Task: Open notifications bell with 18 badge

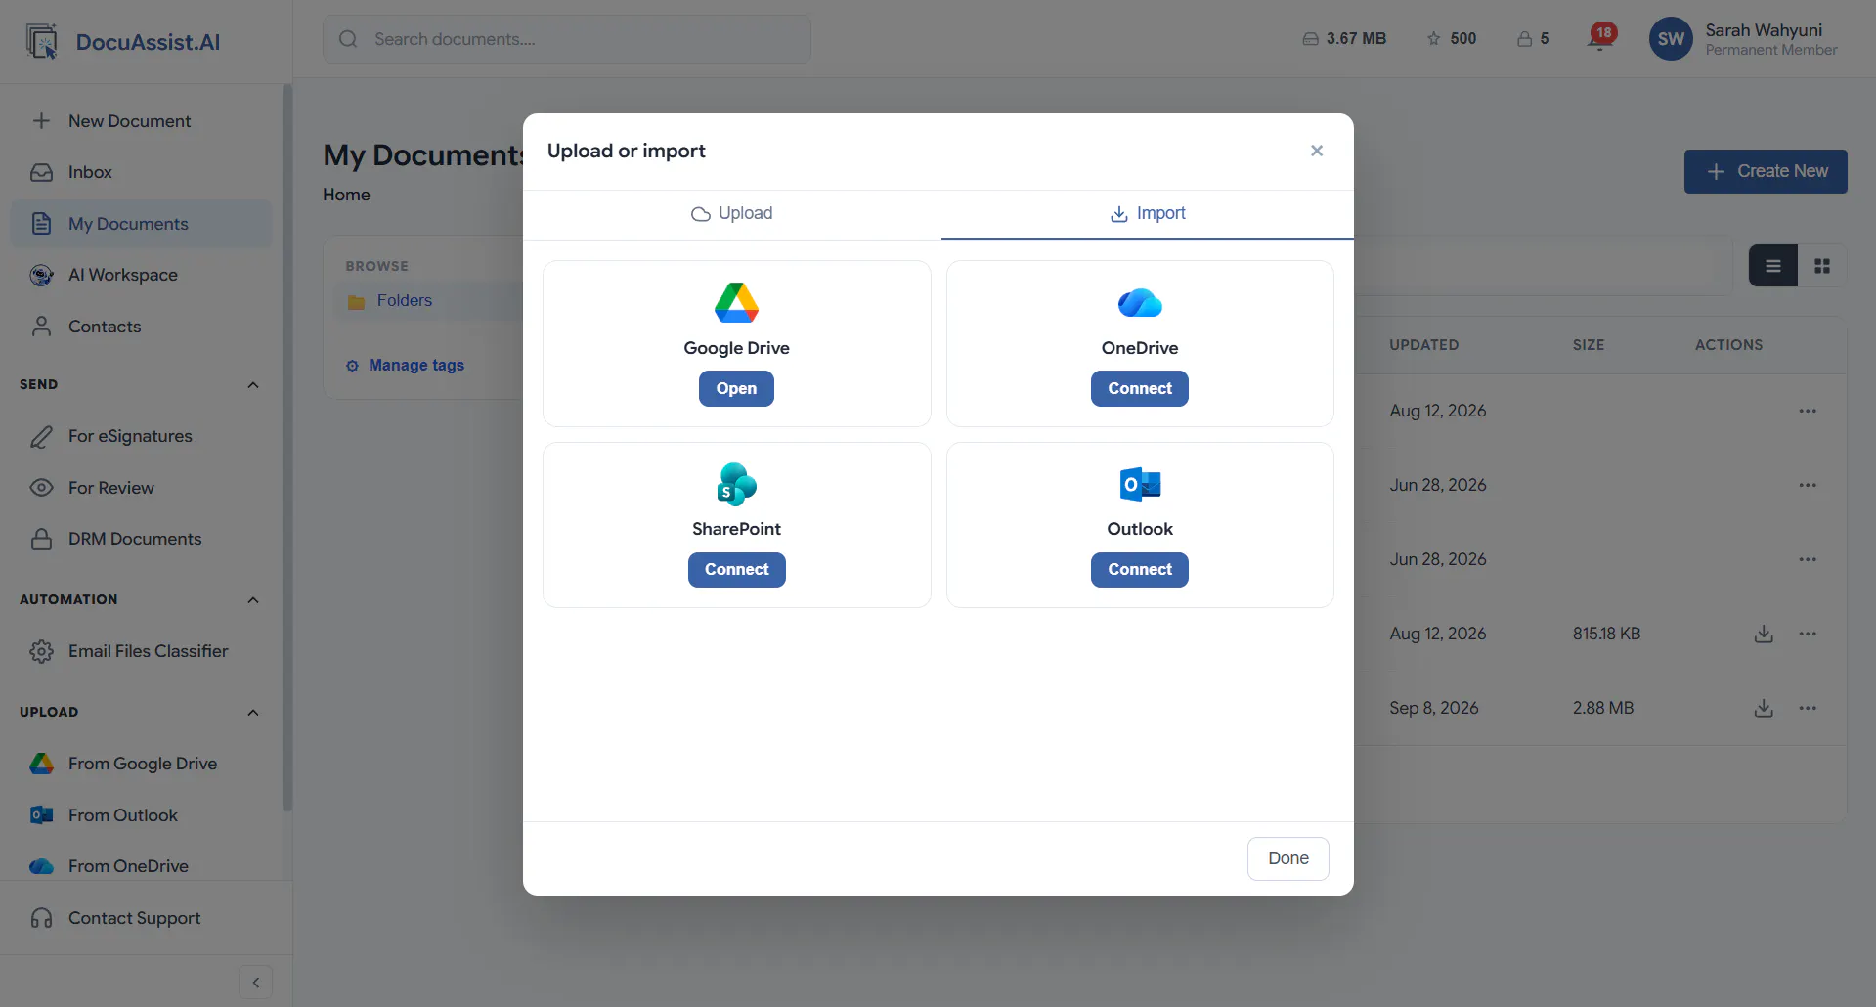Action: point(1600,38)
